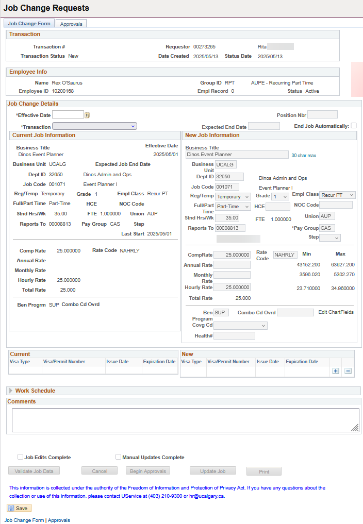Follow the bottom Job Change Form link

coord(24,520)
